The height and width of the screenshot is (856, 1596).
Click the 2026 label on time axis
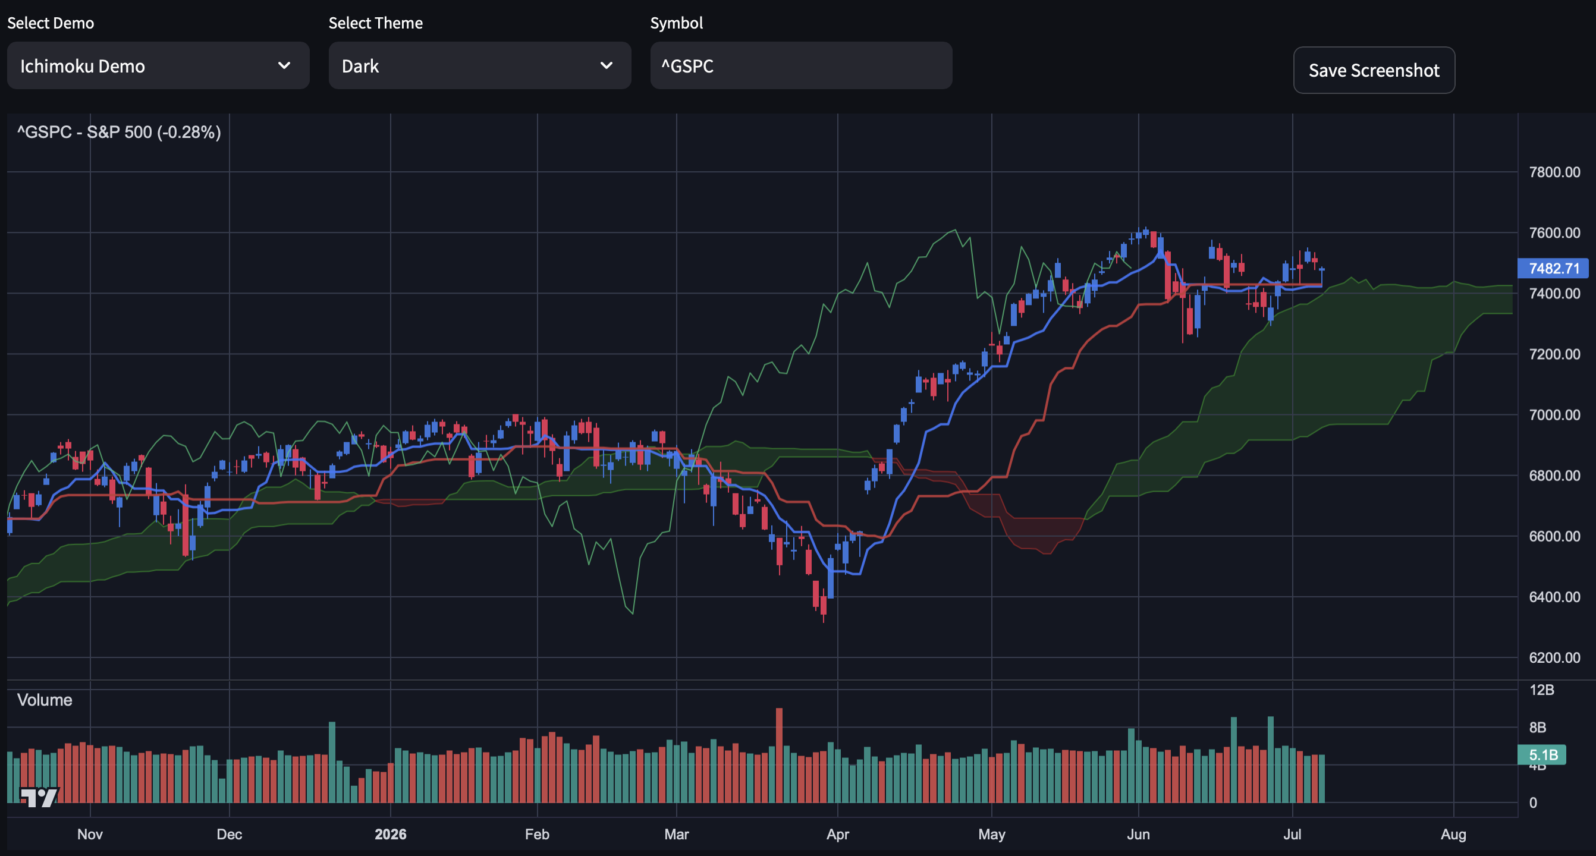coord(390,833)
